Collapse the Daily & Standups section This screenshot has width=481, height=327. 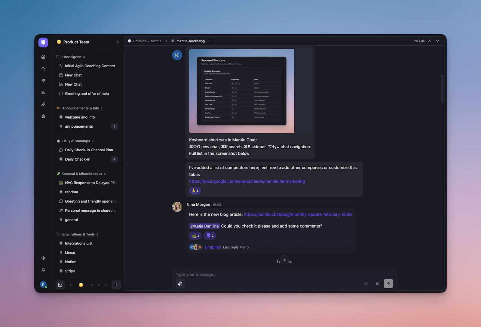[75, 141]
